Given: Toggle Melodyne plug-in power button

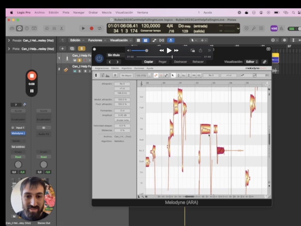Looking at the screenshot, I should pos(99,58).
